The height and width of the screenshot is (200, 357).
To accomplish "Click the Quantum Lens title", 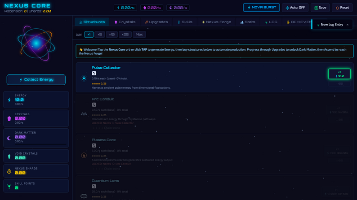I will [x=105, y=181].
